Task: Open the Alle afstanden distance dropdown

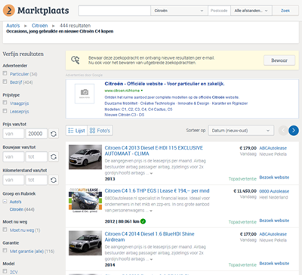Action: [x=251, y=11]
